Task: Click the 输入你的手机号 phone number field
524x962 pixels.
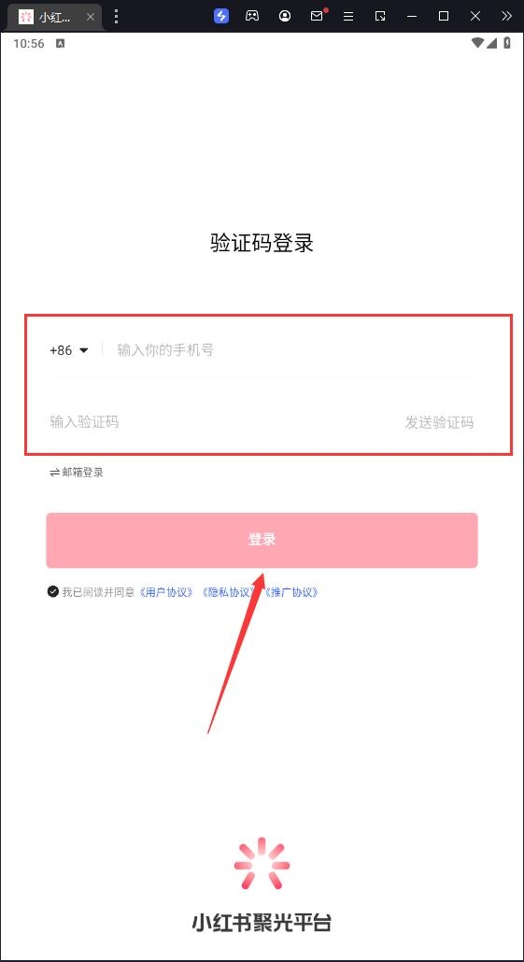Action: (294, 350)
